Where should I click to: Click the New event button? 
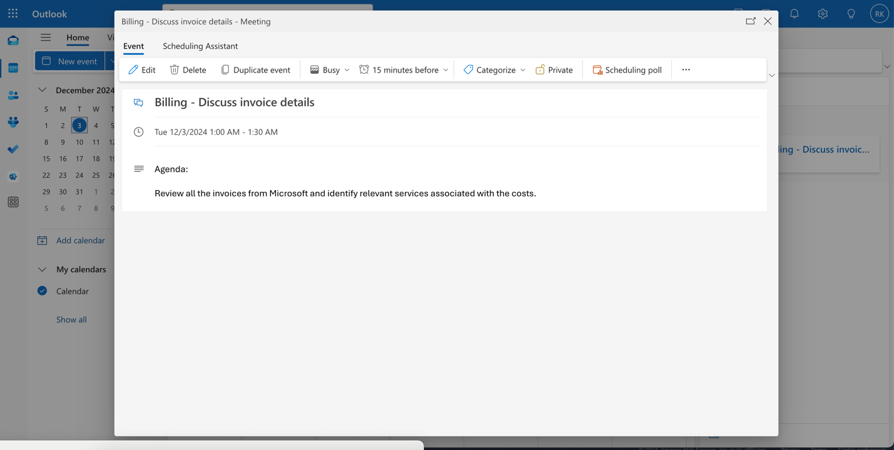[69, 61]
